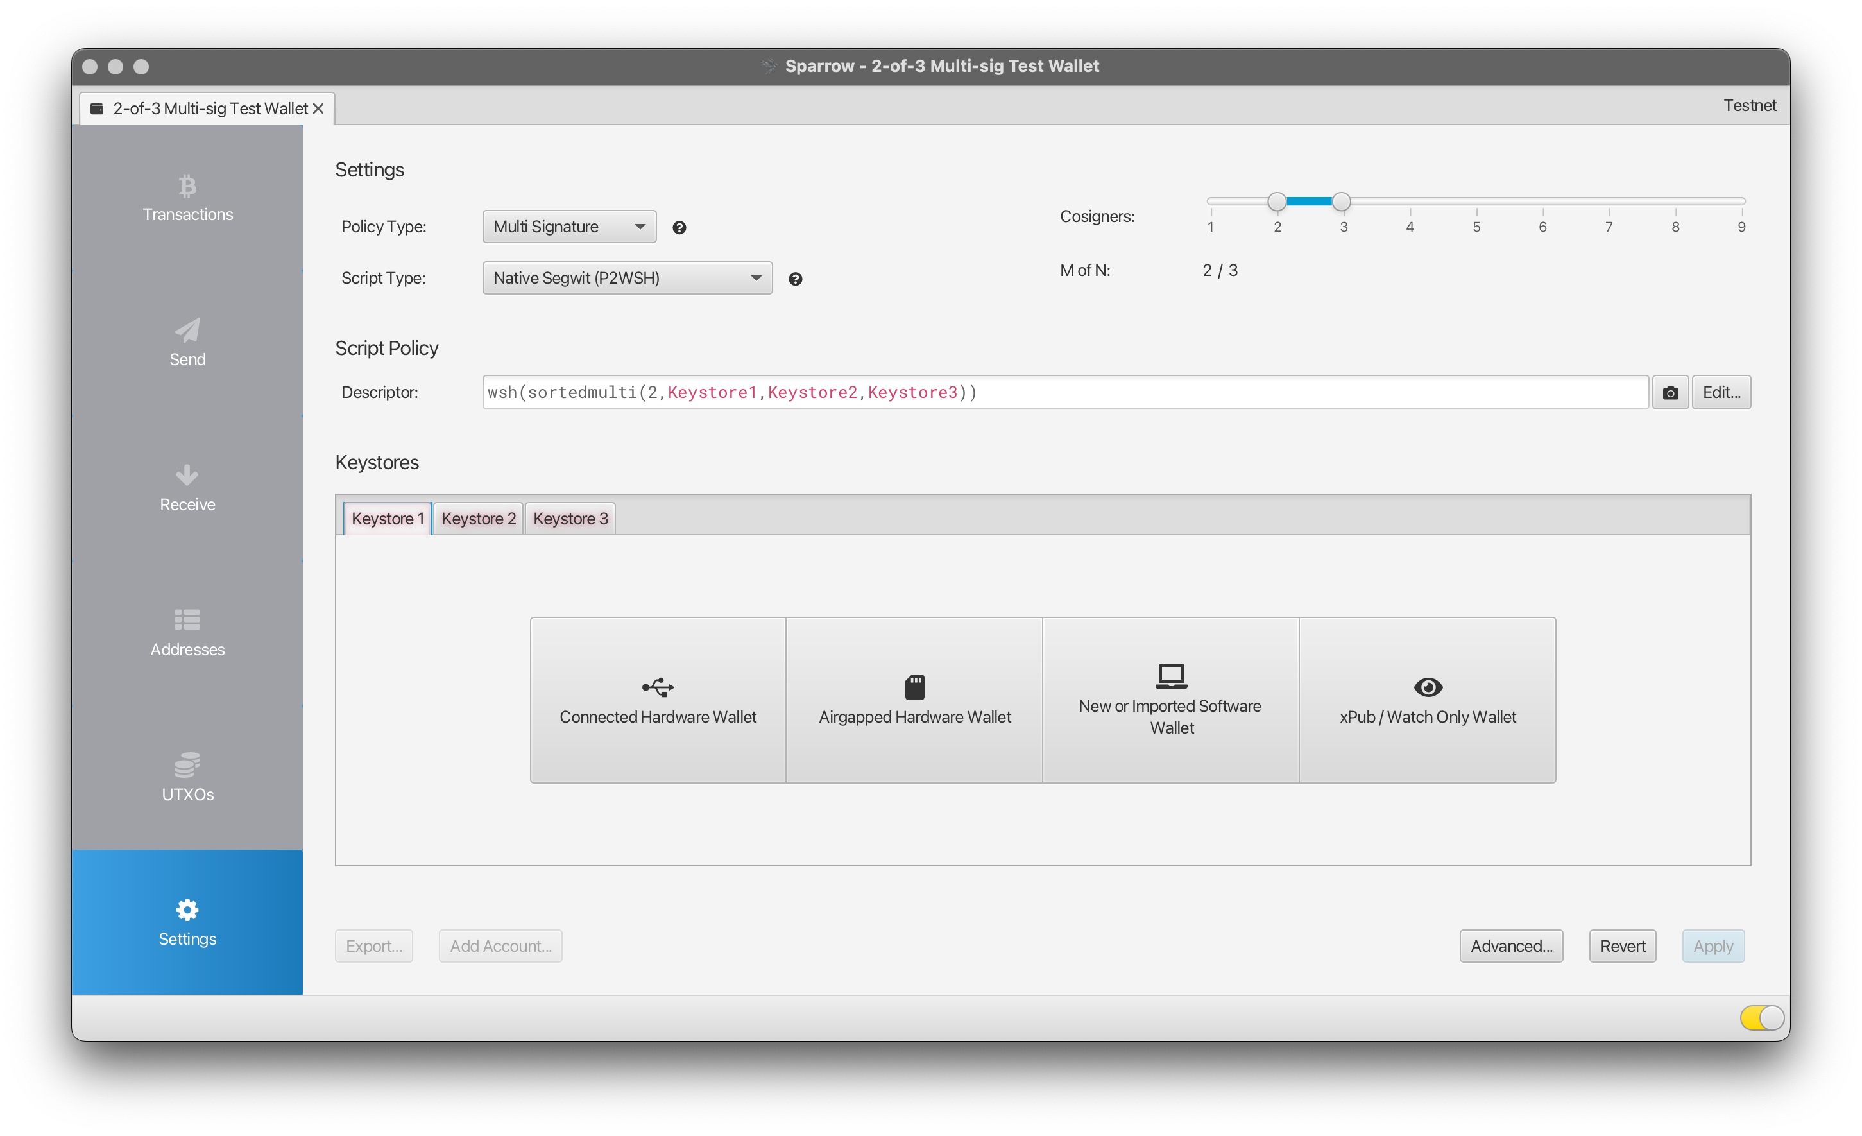
Task: Choose Connected Hardware Wallet option
Action: (x=658, y=700)
